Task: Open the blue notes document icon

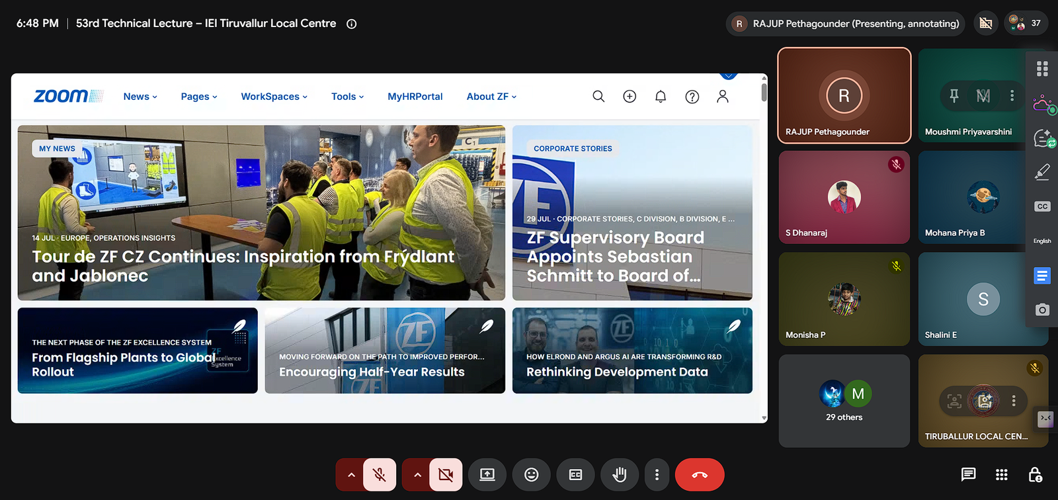Action: [1042, 275]
